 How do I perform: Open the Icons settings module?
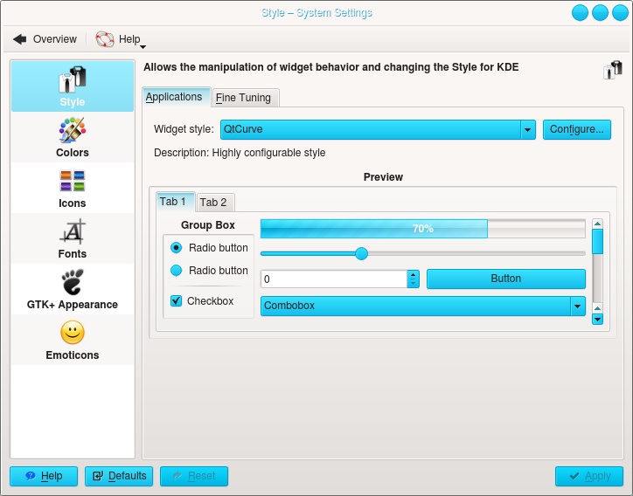(73, 188)
